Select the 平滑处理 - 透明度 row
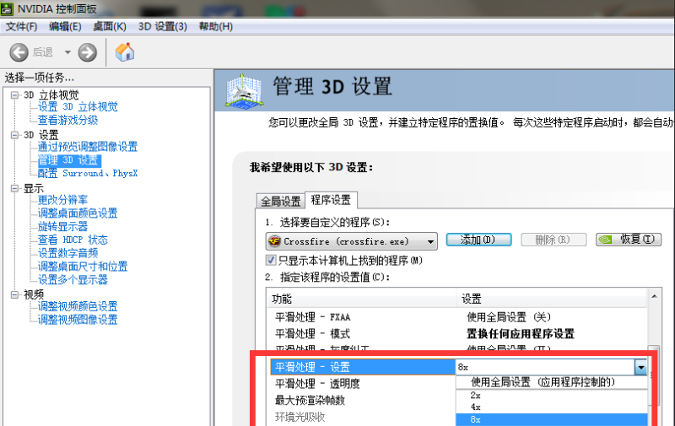The image size is (675, 426). (361, 384)
